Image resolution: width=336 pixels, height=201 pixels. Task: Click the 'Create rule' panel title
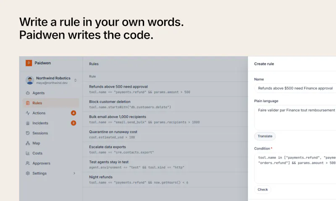pos(264,64)
